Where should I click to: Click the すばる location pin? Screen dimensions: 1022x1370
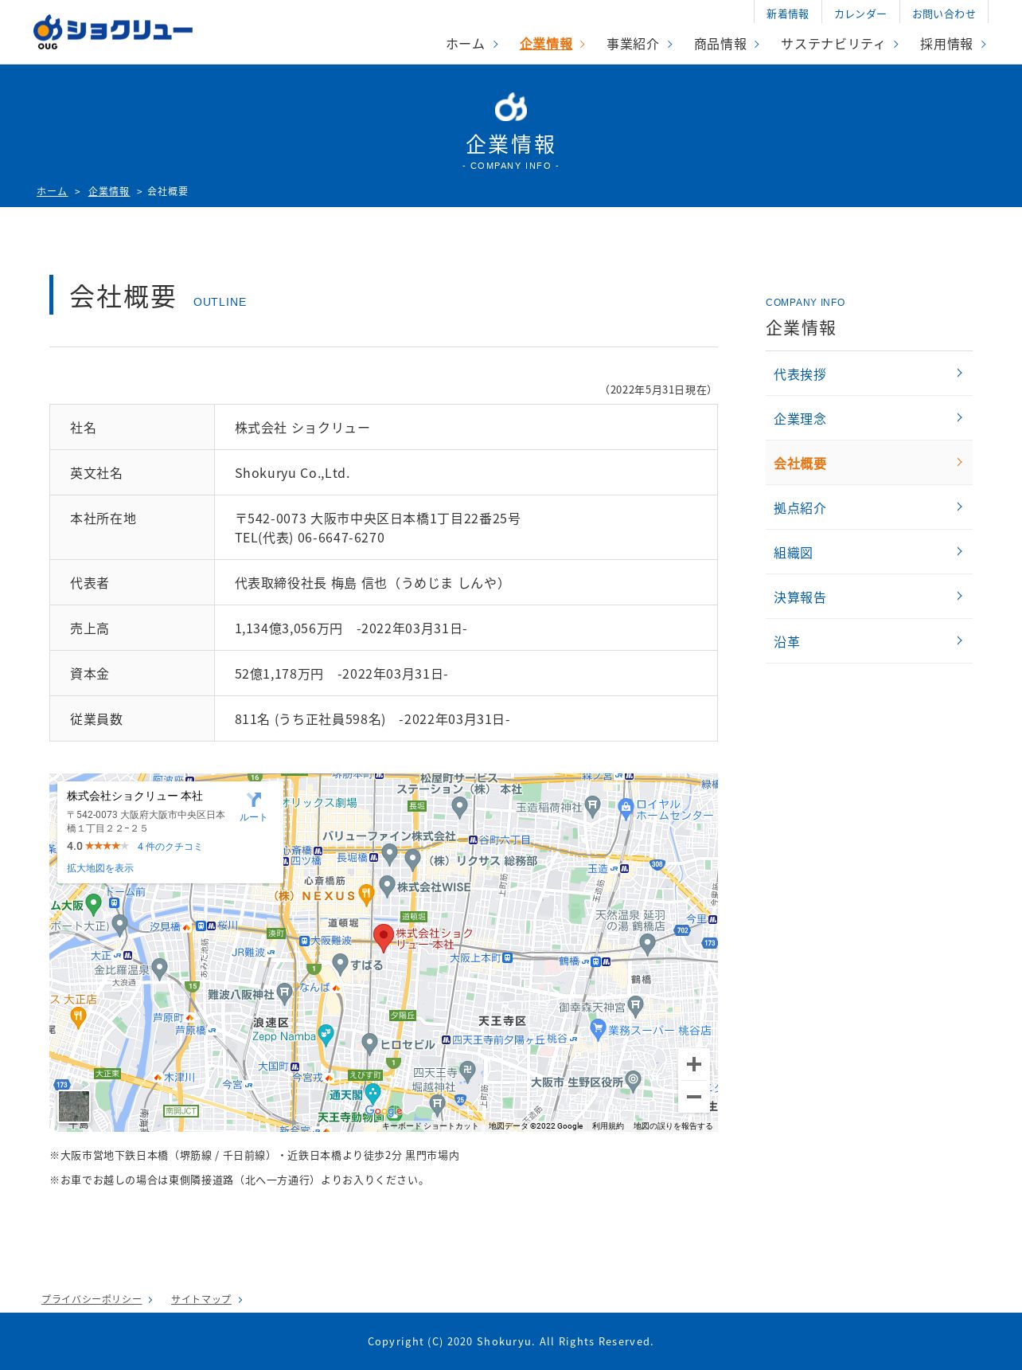(340, 964)
